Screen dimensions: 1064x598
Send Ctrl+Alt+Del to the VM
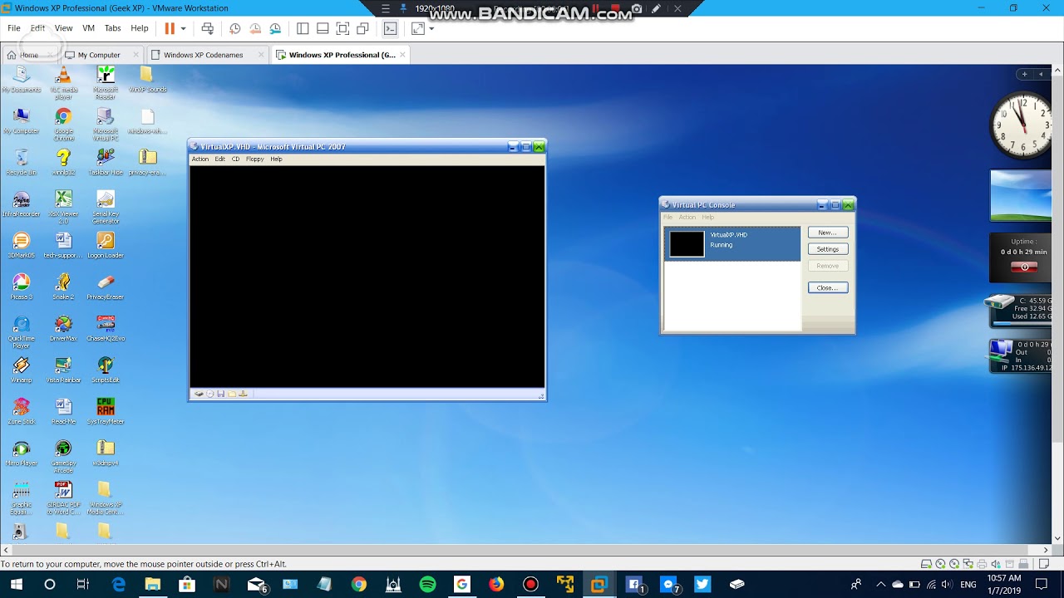208,28
